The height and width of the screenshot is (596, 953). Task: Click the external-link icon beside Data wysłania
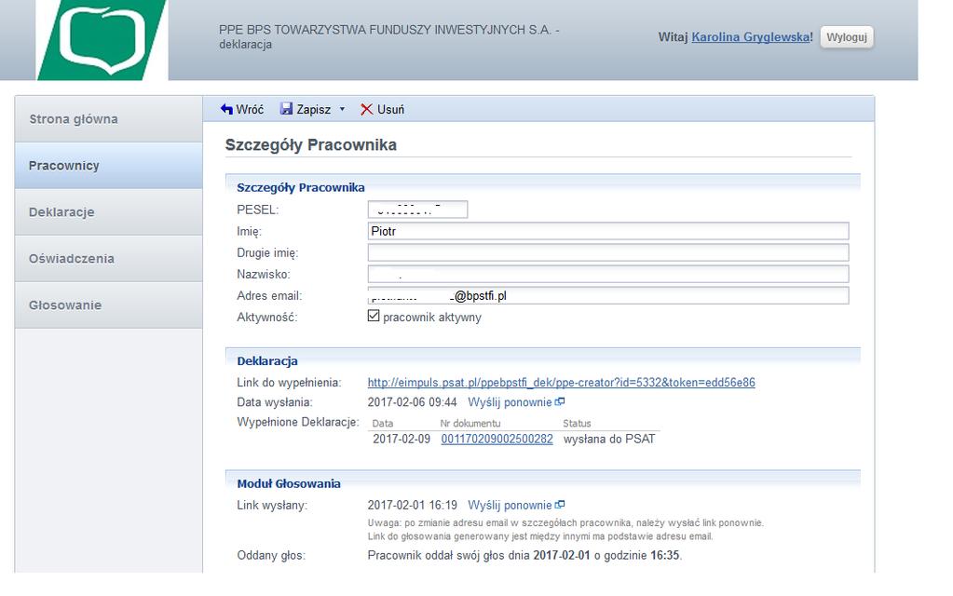point(560,401)
